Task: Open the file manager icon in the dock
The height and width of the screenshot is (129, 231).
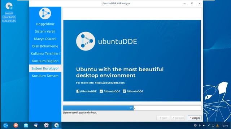Action: tap(36, 125)
